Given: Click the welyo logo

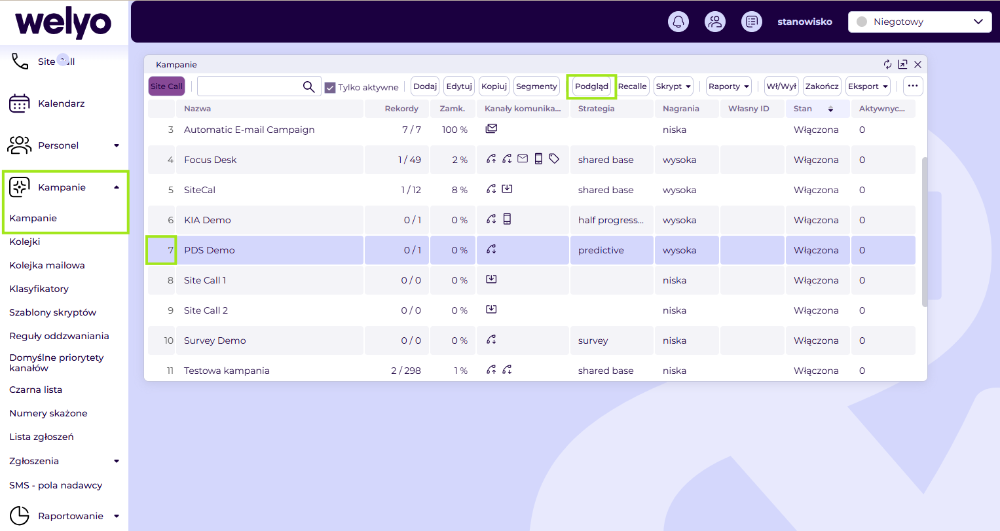Looking at the screenshot, I should pos(64,23).
